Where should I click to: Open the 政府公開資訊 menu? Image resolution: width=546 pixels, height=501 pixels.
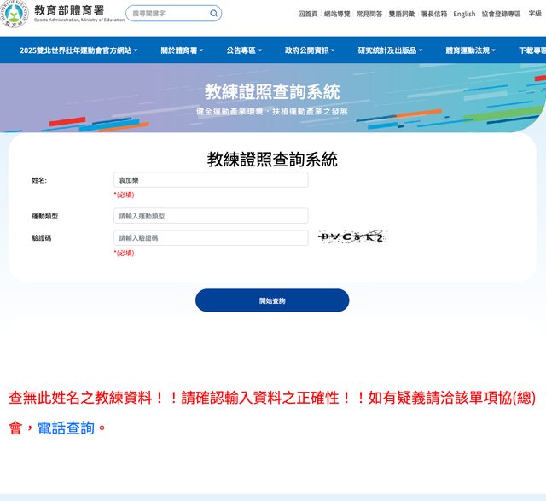pos(310,50)
